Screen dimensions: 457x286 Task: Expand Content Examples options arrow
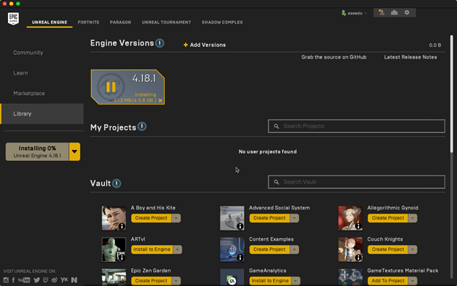294,249
